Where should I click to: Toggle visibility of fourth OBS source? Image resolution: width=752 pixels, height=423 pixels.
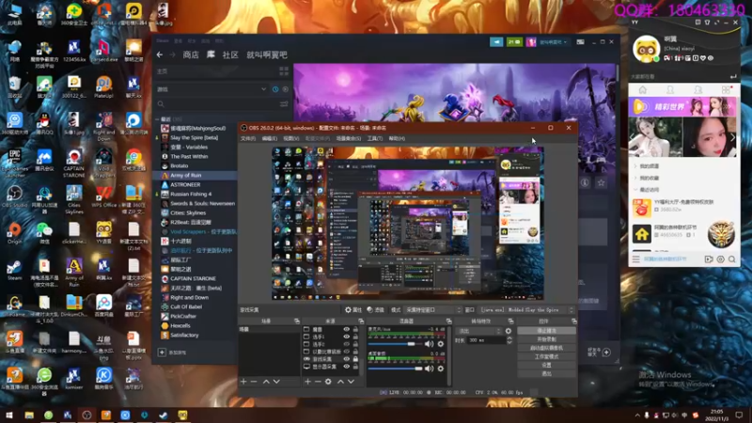coord(346,352)
